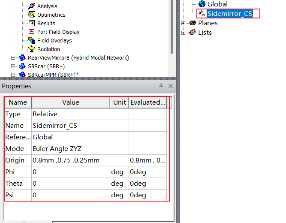Click the Theta unit deg cell
The image size is (286, 223).
120,184
